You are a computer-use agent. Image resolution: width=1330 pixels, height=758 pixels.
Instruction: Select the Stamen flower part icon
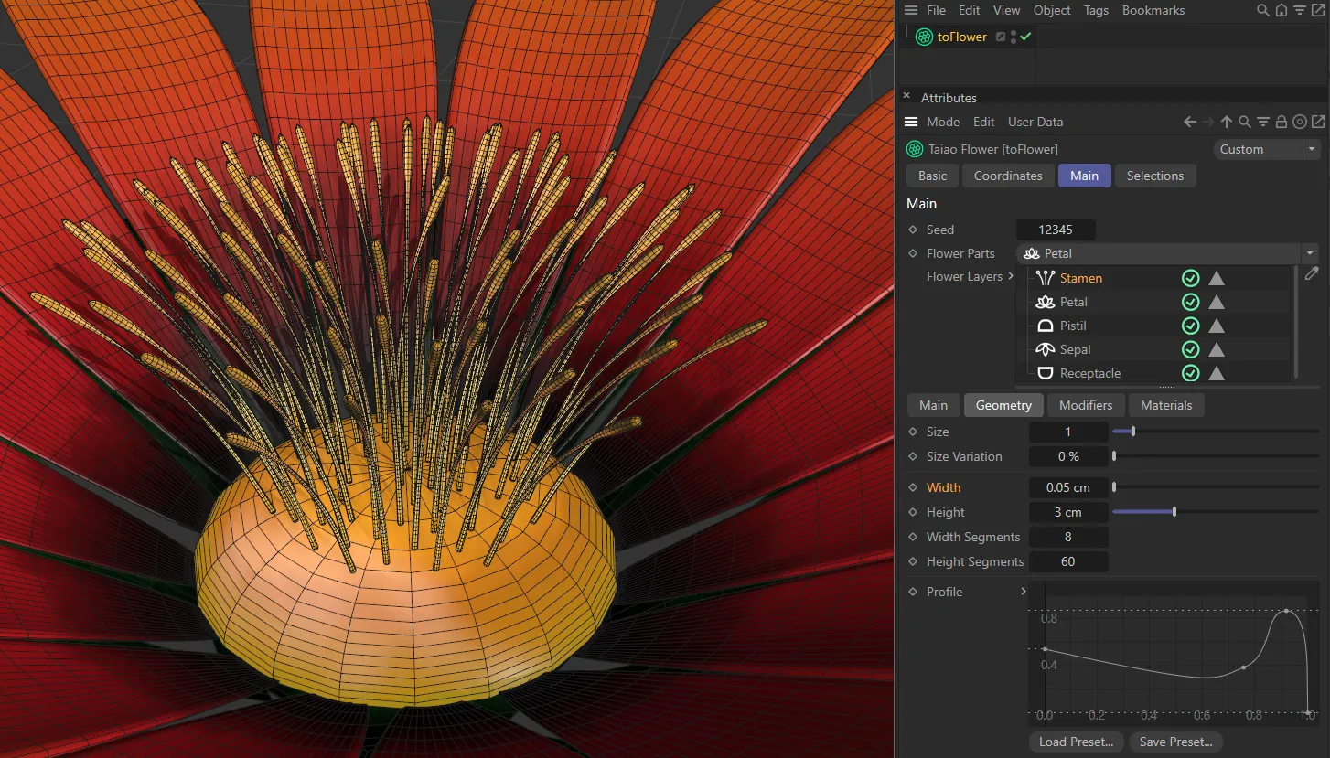pyautogui.click(x=1045, y=278)
